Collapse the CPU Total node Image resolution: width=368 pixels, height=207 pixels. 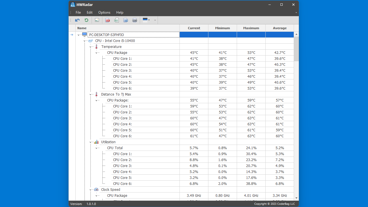[x=96, y=148]
